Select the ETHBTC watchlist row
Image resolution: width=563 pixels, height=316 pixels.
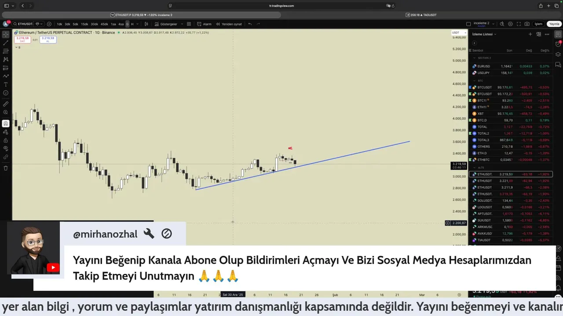point(511,160)
